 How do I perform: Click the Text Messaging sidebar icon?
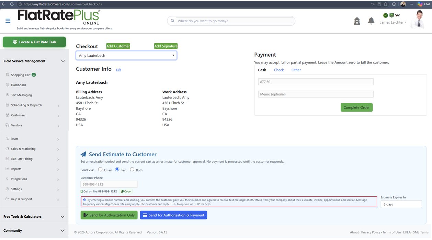pos(8,95)
